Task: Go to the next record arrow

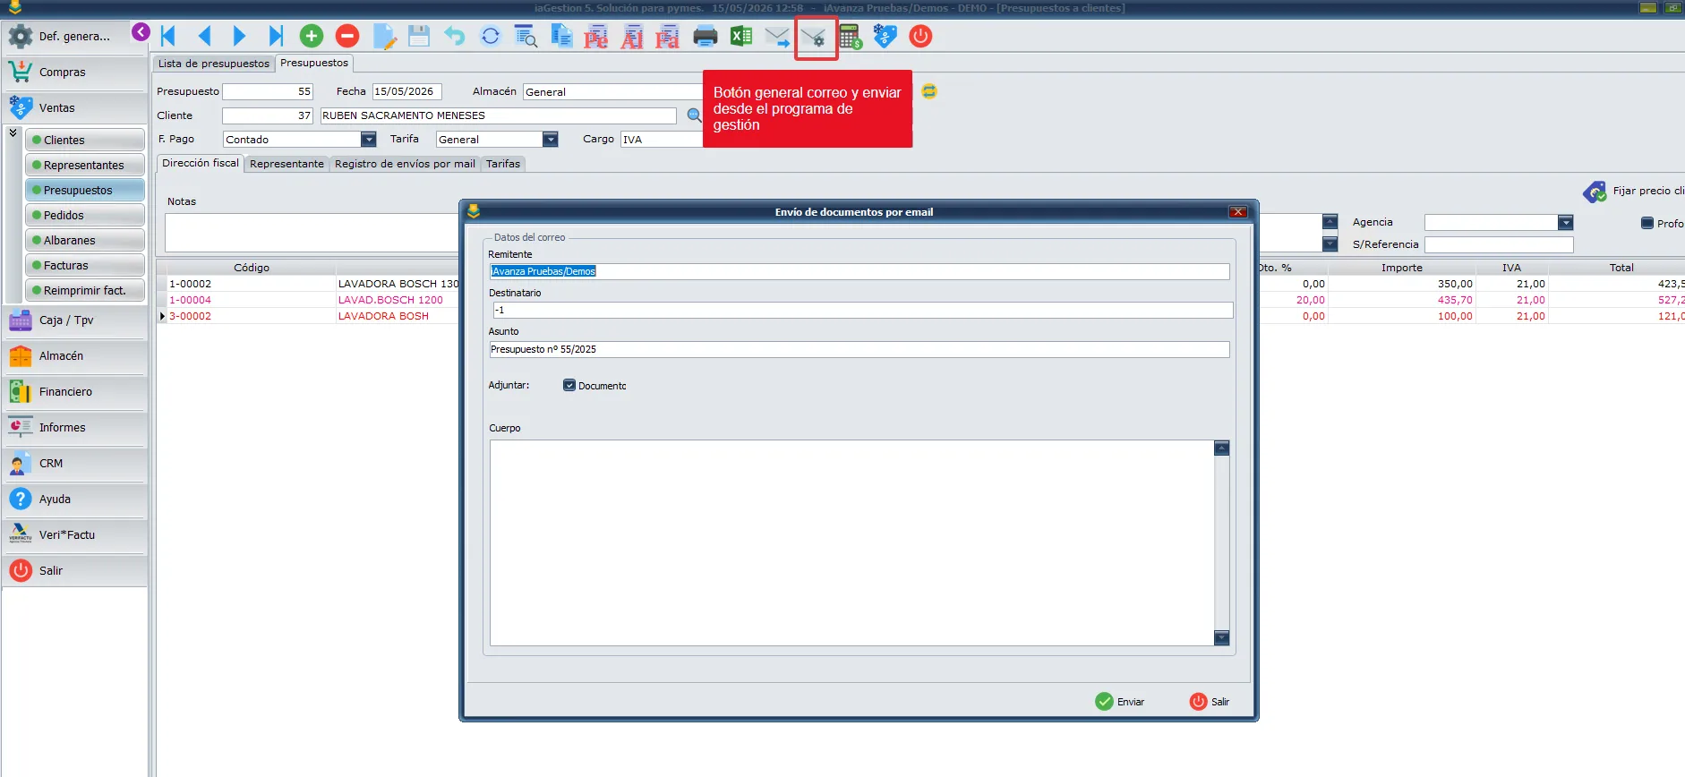Action: click(239, 36)
